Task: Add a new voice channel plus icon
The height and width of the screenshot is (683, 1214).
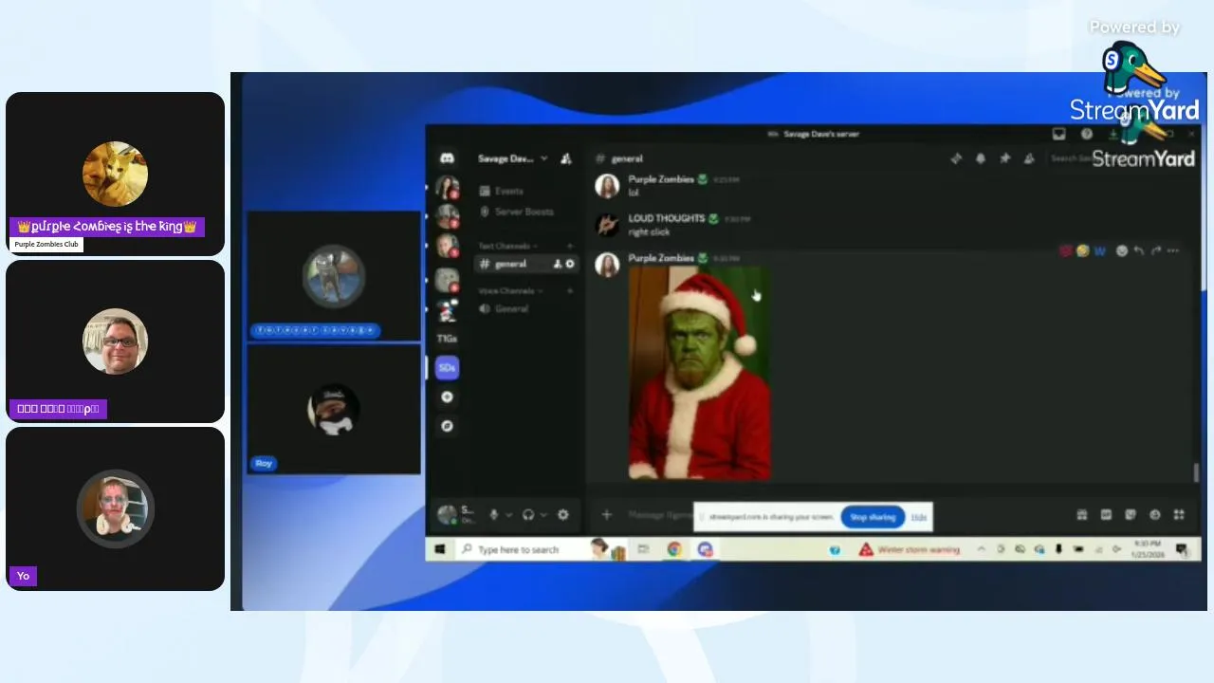Action: click(x=570, y=290)
